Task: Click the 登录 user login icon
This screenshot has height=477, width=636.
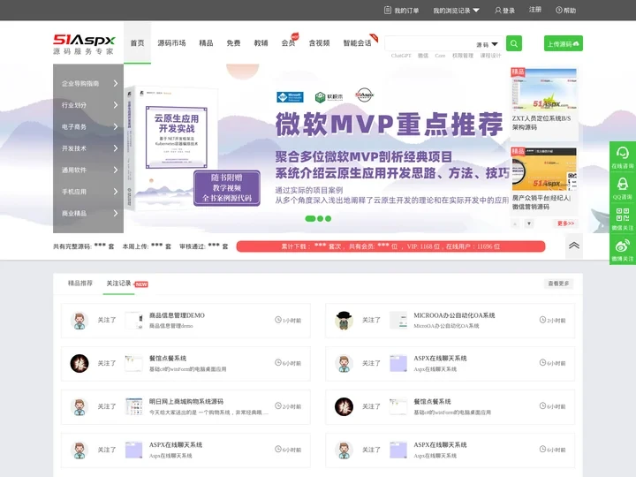Action: [x=497, y=10]
